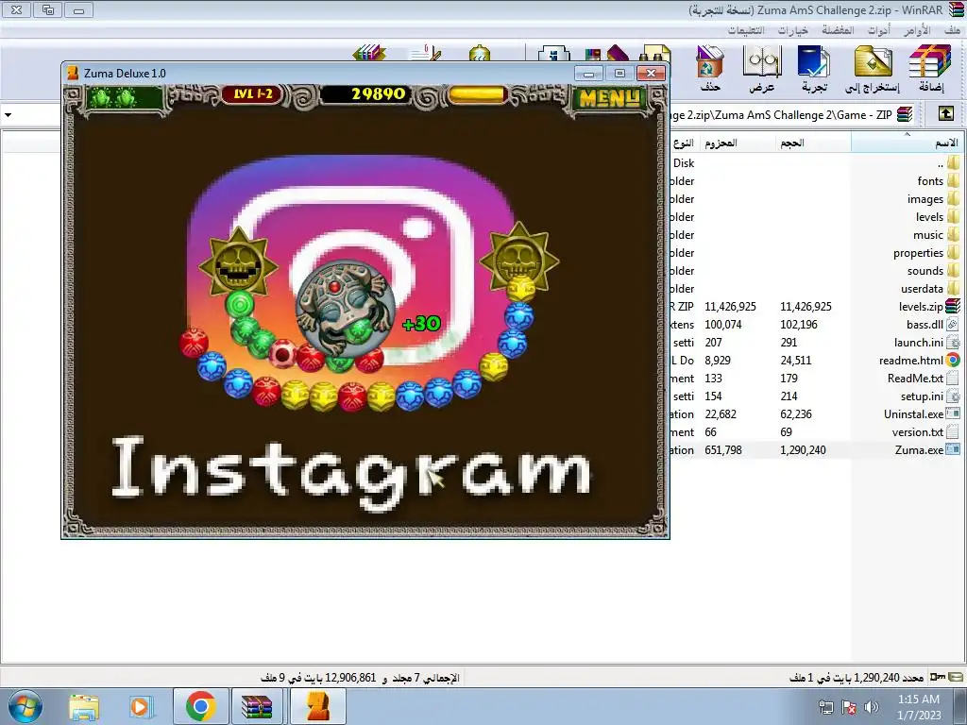Click the left golden skull sun idol

tap(239, 264)
